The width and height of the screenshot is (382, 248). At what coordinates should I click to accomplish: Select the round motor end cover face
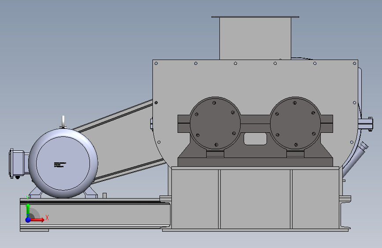[63, 163]
